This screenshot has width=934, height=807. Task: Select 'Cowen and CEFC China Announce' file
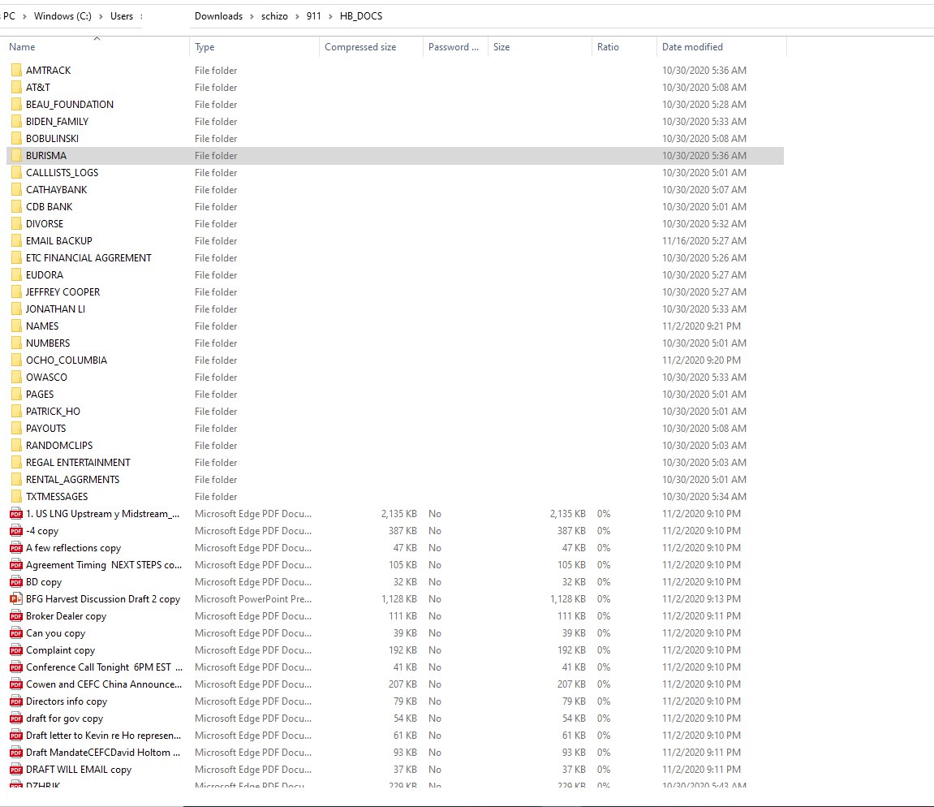tap(104, 684)
